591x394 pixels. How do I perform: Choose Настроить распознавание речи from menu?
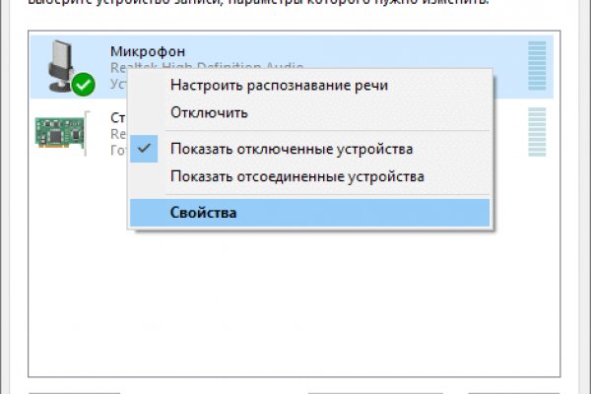pos(279,85)
